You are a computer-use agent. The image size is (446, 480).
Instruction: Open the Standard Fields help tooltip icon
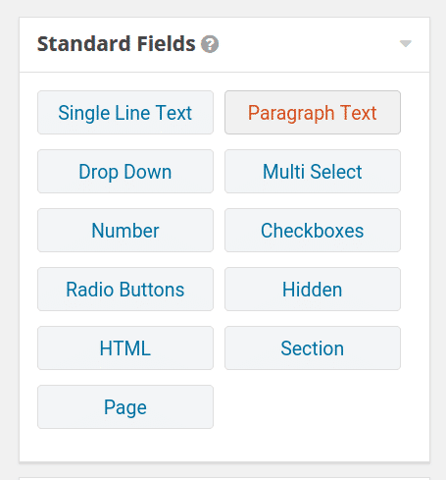click(210, 44)
